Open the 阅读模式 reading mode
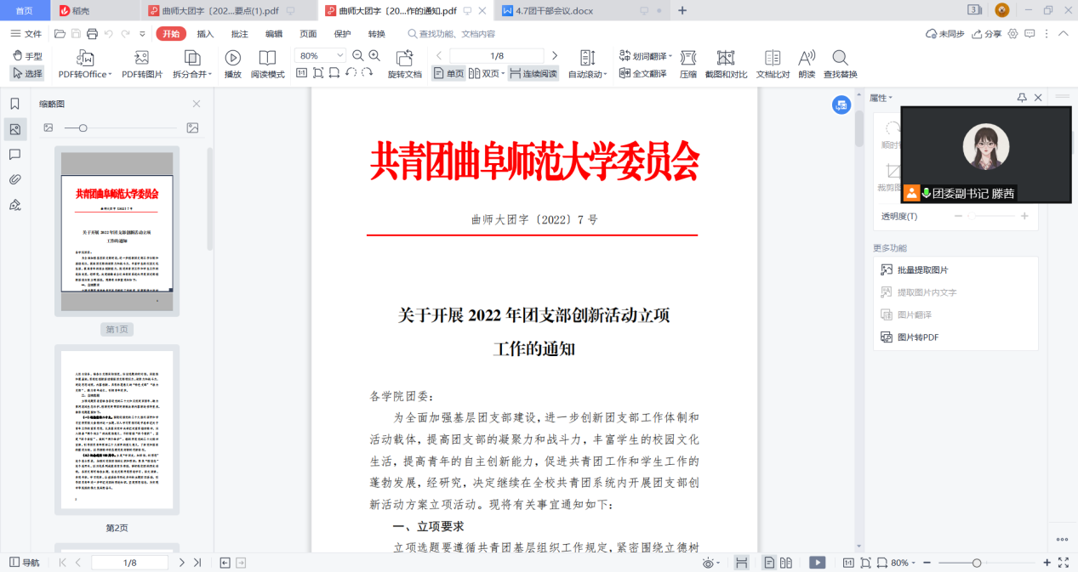The height and width of the screenshot is (572, 1078). [267, 58]
